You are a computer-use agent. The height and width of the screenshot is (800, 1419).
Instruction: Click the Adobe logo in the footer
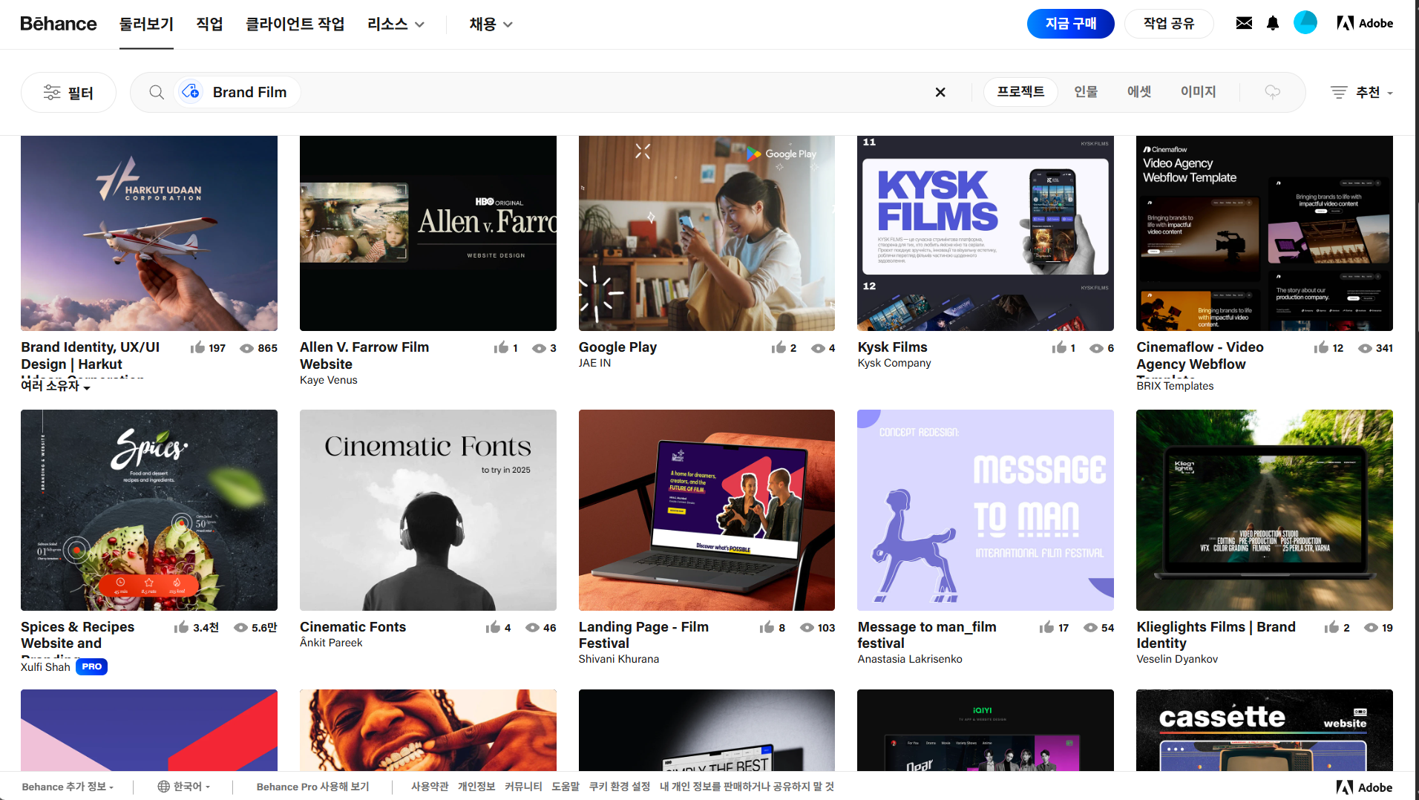tap(1364, 787)
